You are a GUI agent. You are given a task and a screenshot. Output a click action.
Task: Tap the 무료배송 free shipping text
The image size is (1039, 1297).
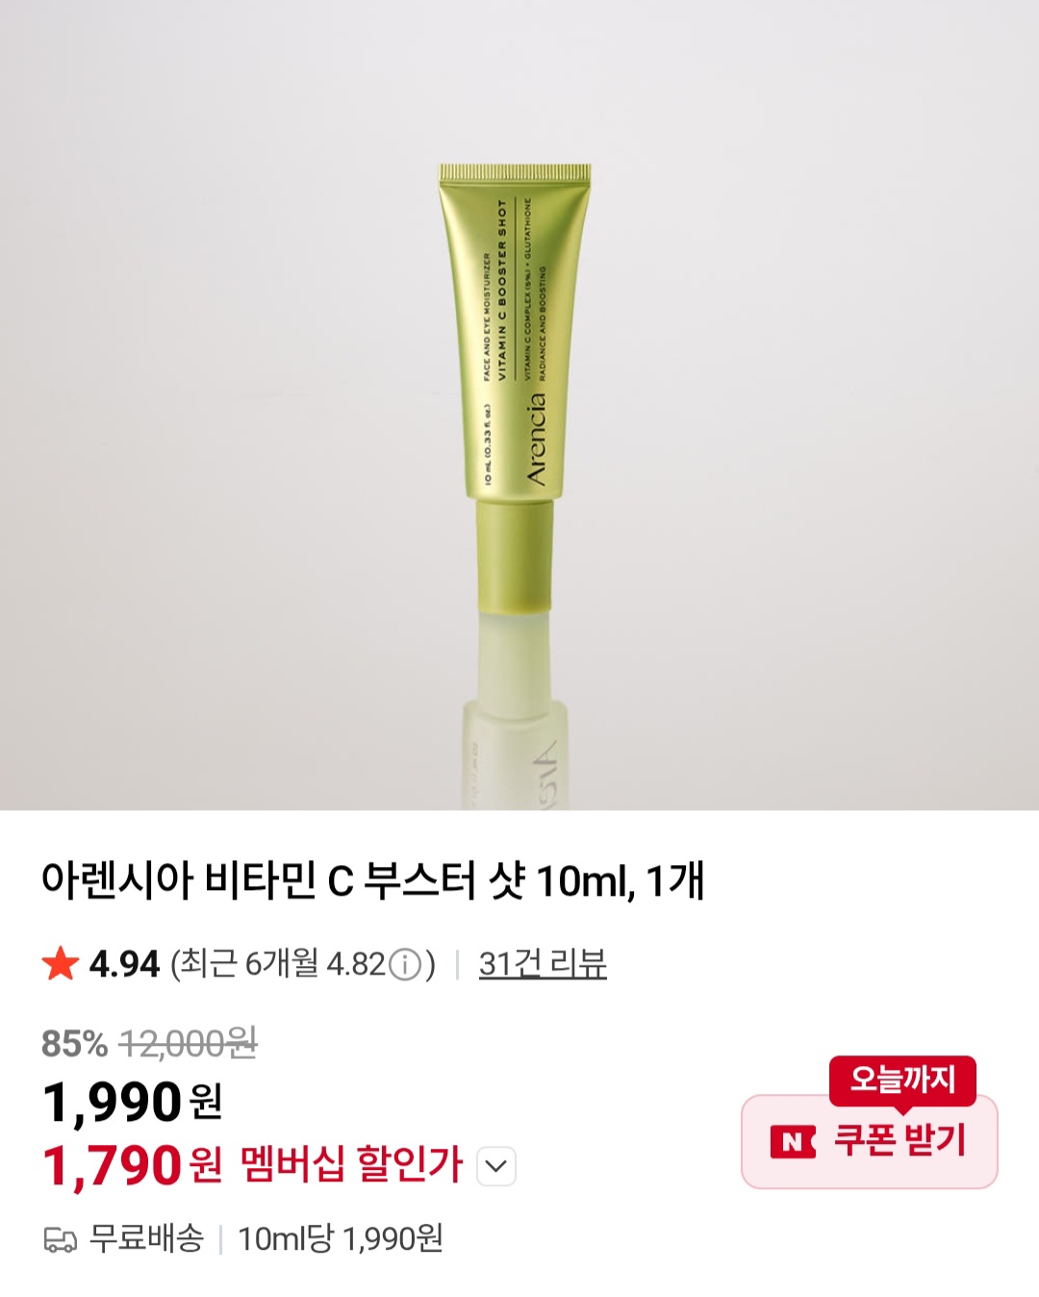point(146,1238)
